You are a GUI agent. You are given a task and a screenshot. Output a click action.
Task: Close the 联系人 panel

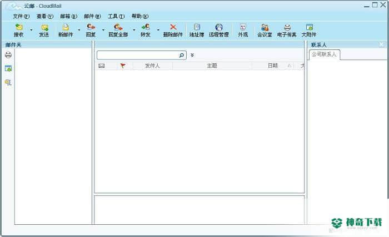(x=382, y=44)
